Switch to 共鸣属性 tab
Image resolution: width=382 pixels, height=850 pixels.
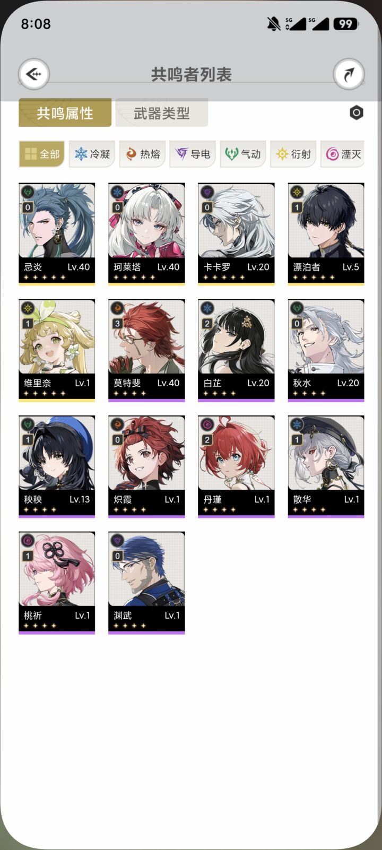click(x=65, y=112)
